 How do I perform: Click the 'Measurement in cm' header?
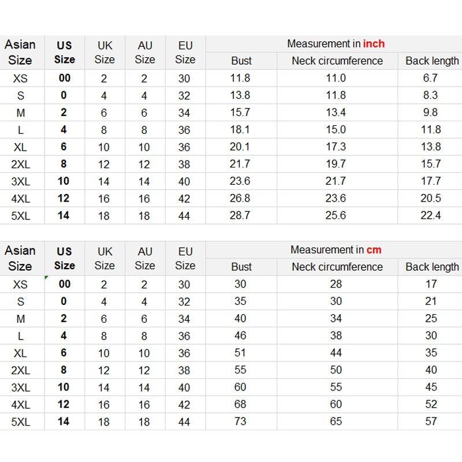coord(336,250)
